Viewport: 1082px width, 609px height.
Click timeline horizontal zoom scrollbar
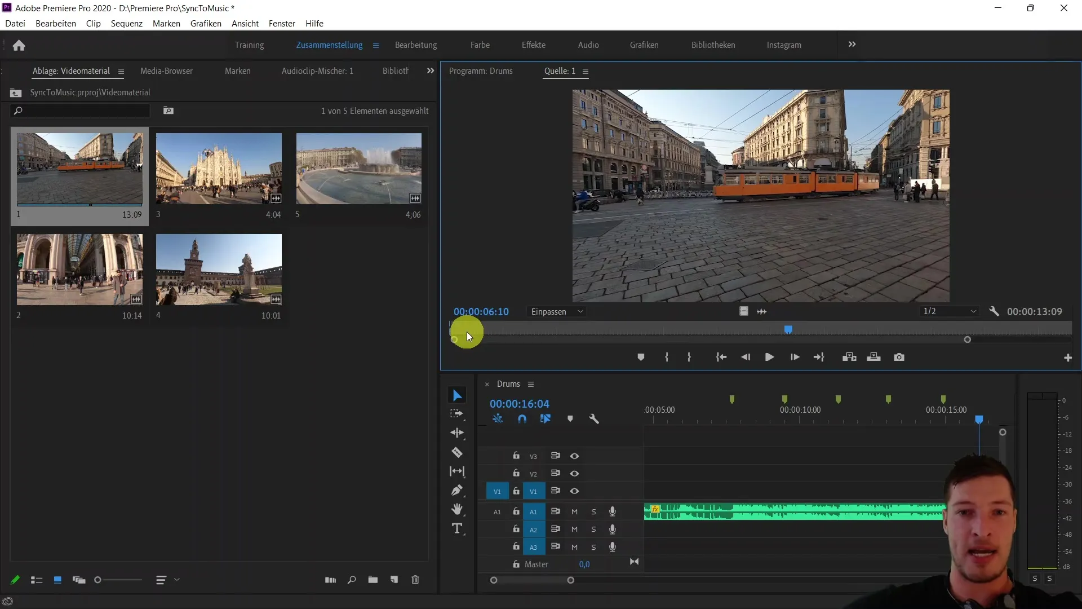[532, 580]
